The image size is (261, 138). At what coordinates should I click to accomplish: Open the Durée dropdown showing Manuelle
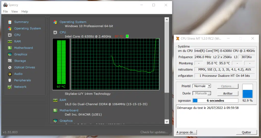point(202,93)
